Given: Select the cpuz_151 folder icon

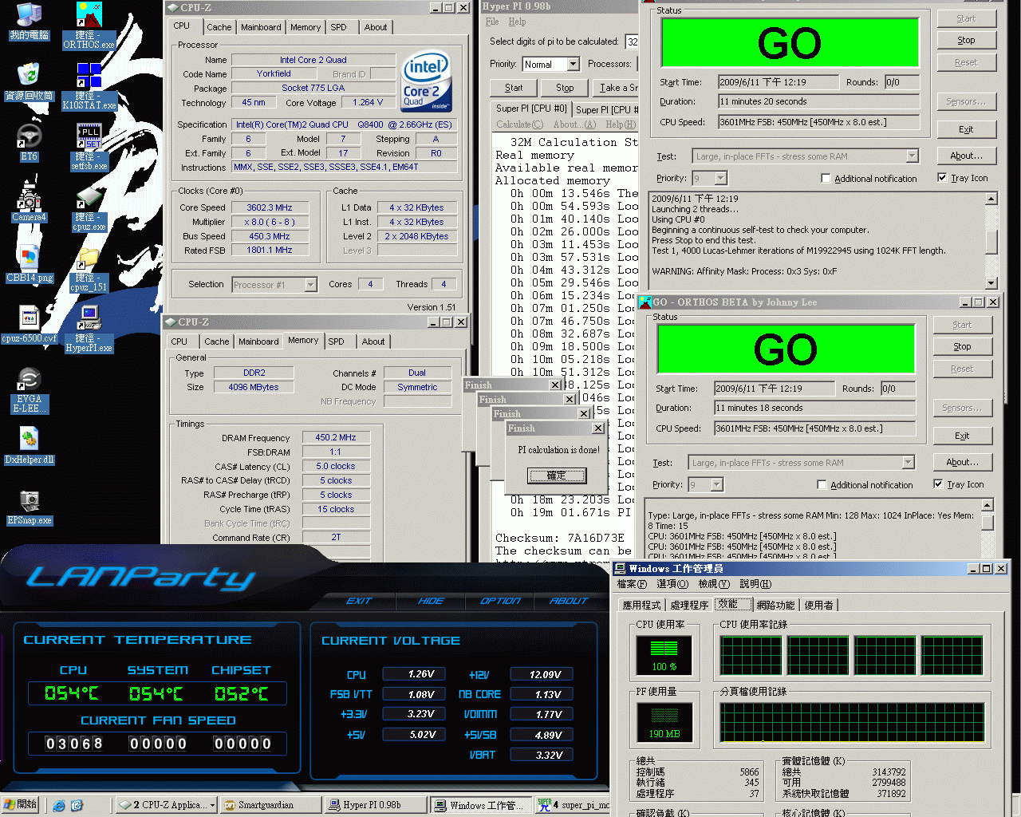Looking at the screenshot, I should 89,268.
